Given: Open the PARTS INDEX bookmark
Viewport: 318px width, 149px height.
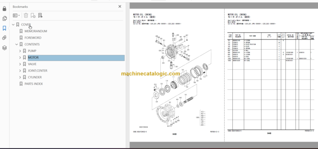Looking at the screenshot, I should coord(34,84).
